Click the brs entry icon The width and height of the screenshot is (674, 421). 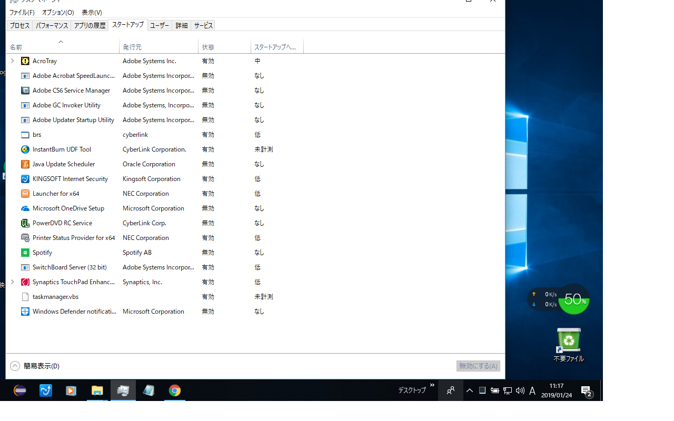(x=25, y=135)
